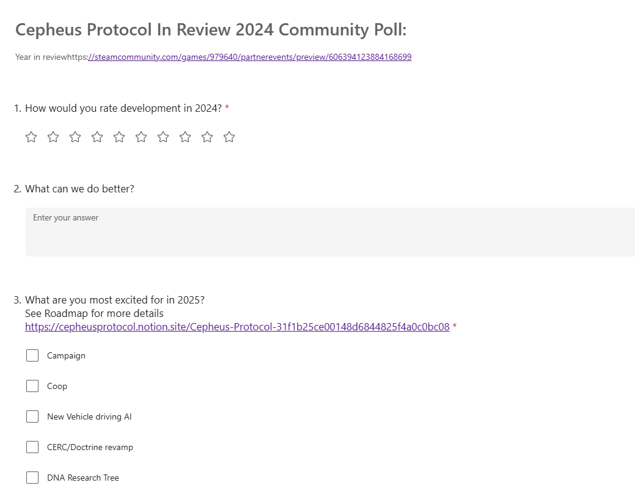Select the CERC/Doctrine revamp checkbox
The width and height of the screenshot is (635, 491).
[32, 447]
